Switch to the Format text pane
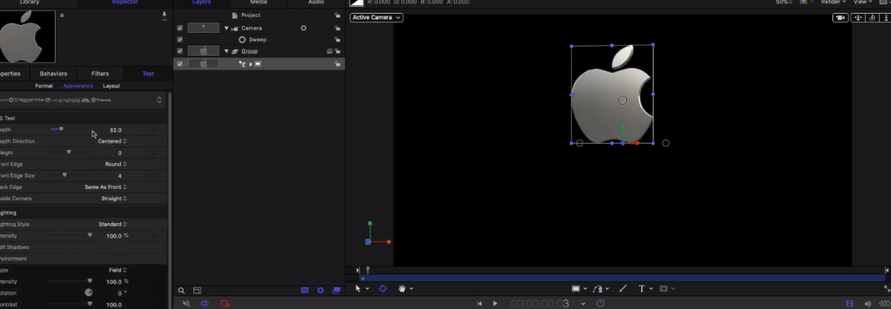The width and height of the screenshot is (891, 309). [x=43, y=86]
